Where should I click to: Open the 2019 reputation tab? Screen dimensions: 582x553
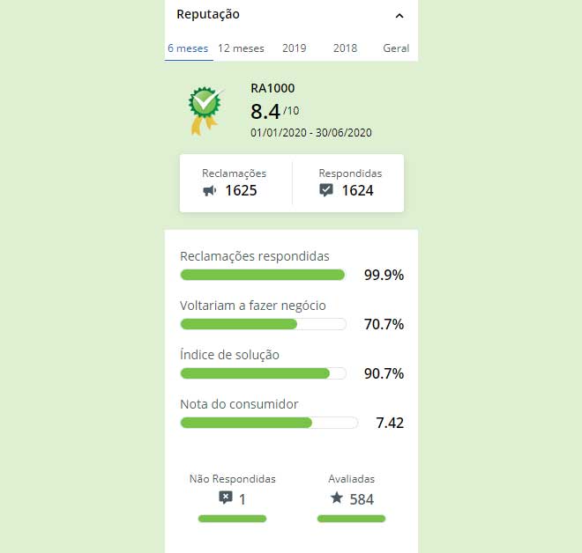294,48
